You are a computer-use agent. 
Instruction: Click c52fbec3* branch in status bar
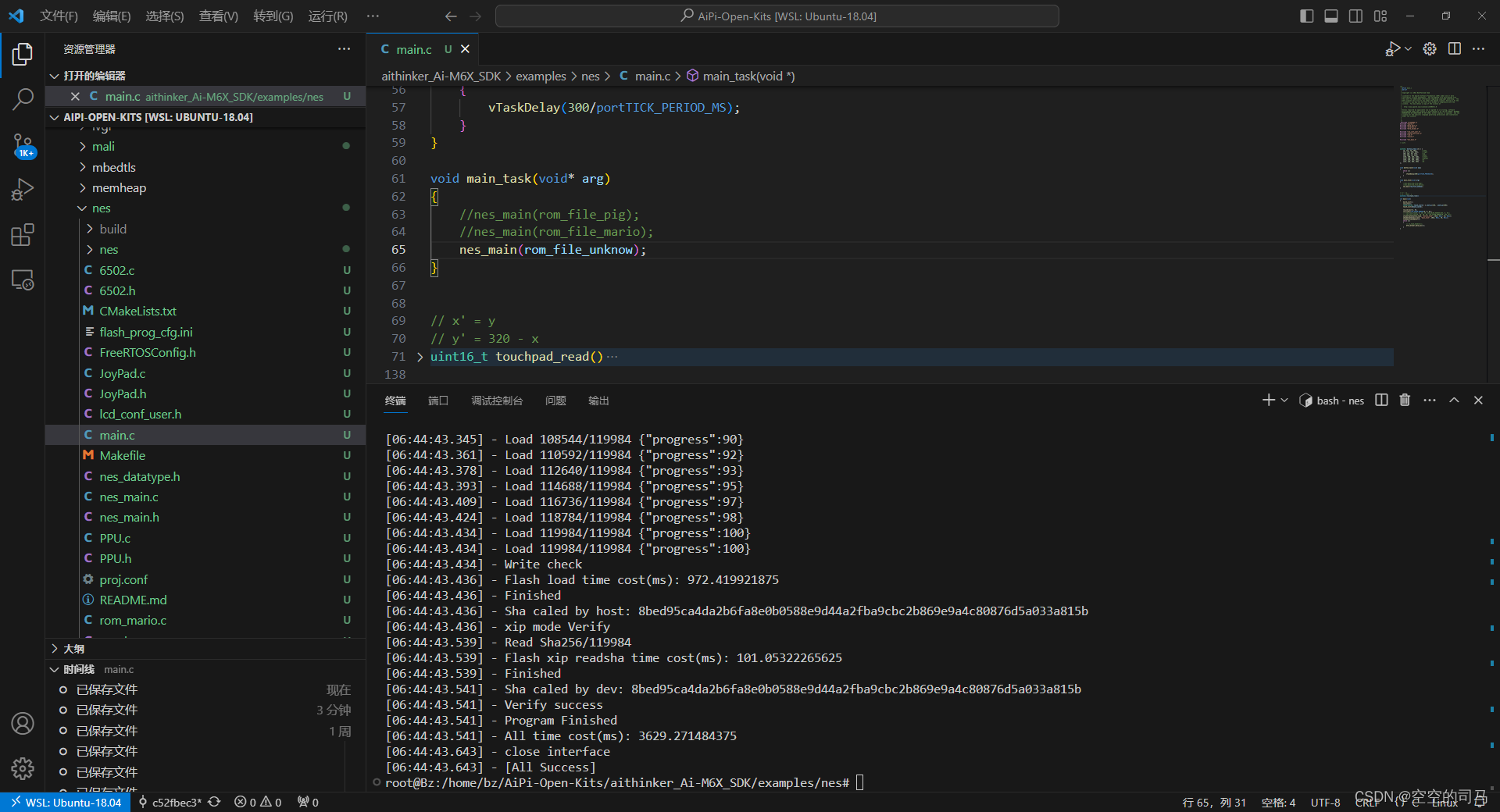coord(170,802)
